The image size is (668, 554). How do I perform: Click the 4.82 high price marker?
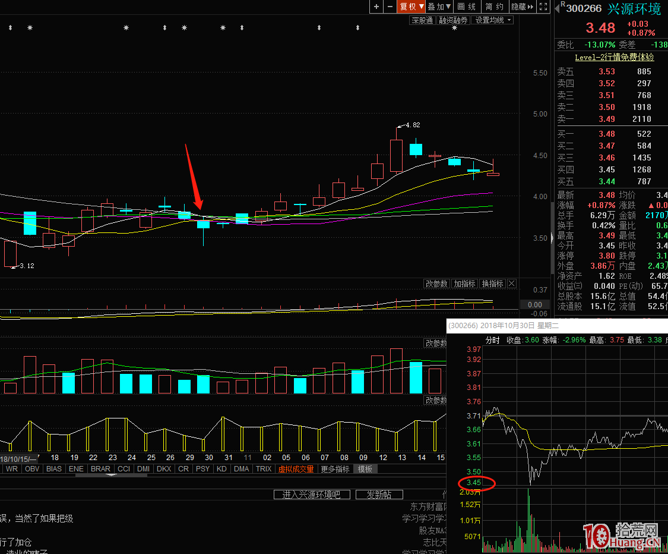[x=412, y=125]
